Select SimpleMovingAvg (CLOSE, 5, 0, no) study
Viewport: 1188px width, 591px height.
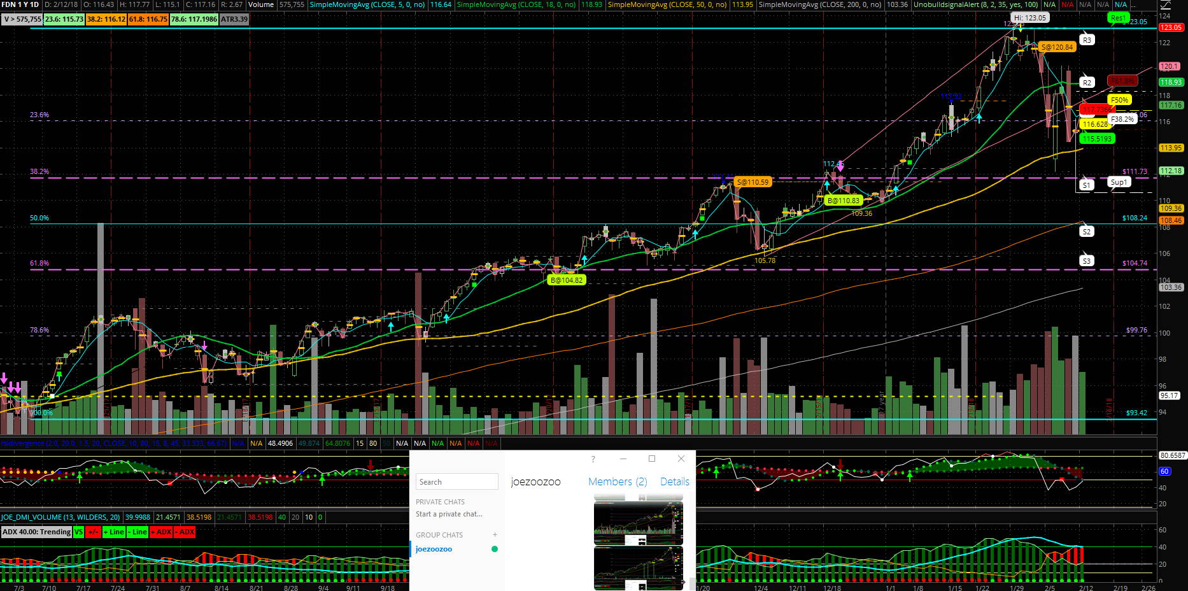[367, 4]
